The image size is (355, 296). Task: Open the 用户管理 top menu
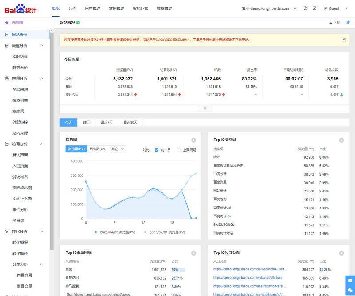click(92, 8)
